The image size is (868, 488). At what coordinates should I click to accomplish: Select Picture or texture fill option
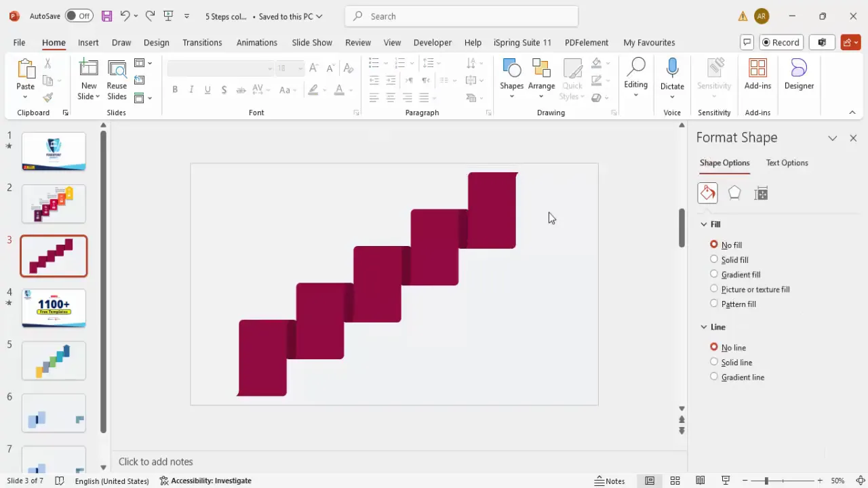pos(749,289)
